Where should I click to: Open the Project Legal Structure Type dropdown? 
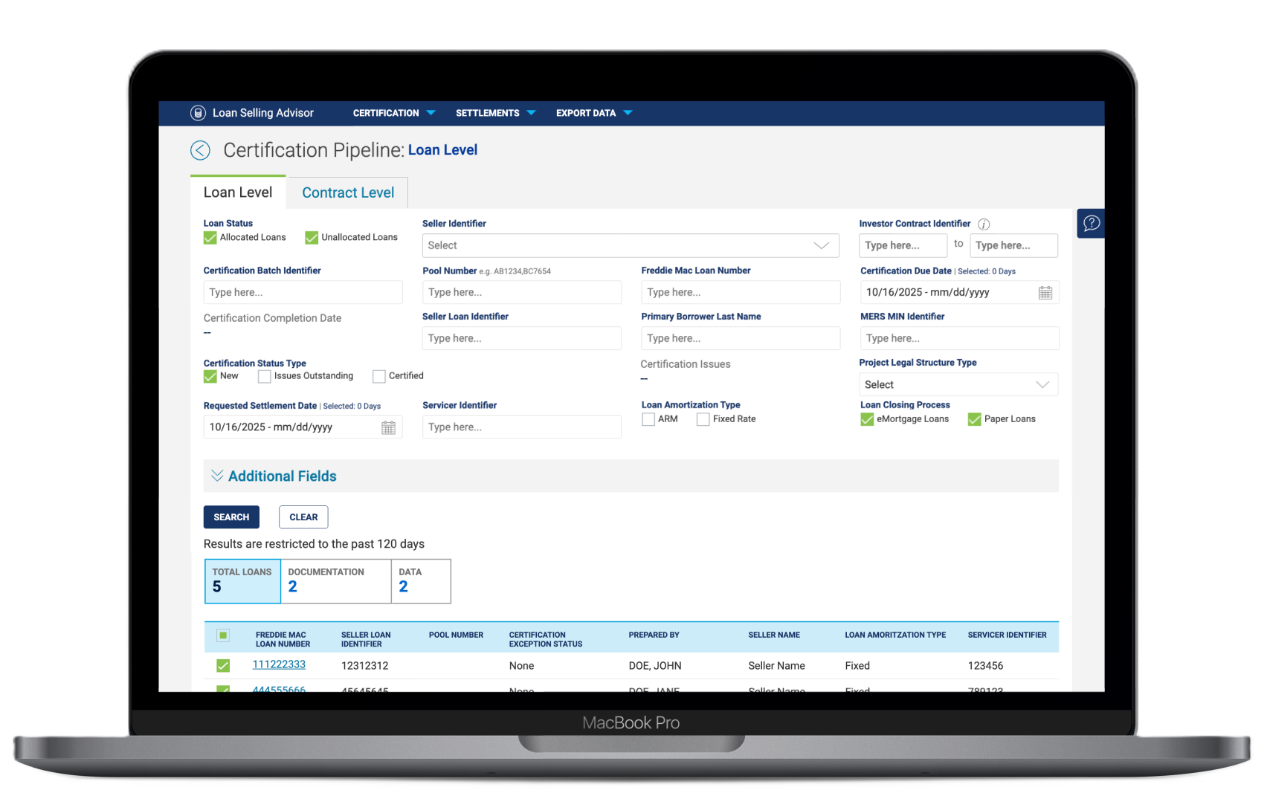tap(958, 385)
